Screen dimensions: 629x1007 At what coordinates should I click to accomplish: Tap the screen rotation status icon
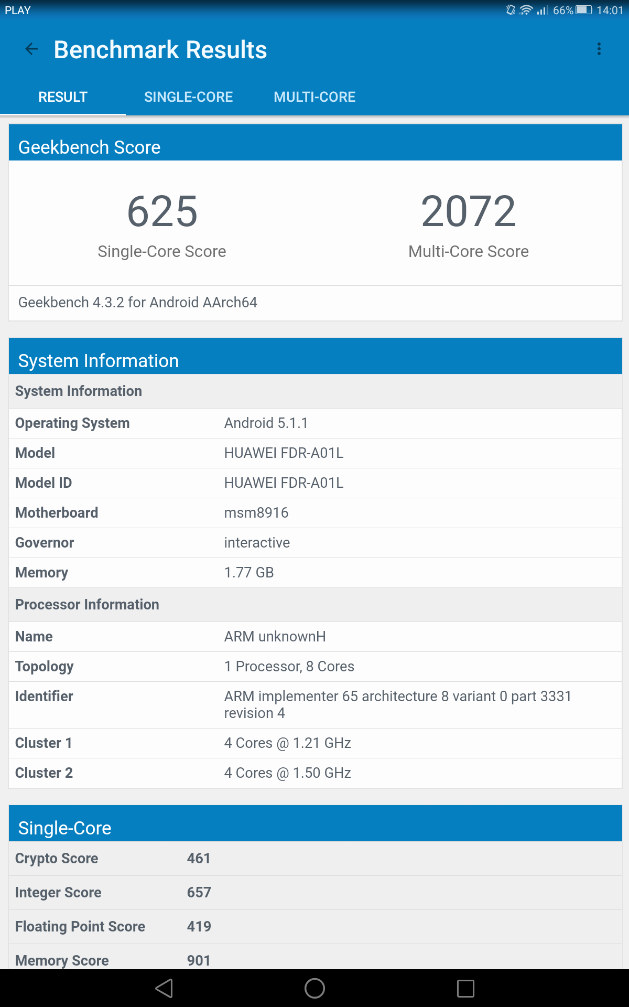click(511, 10)
